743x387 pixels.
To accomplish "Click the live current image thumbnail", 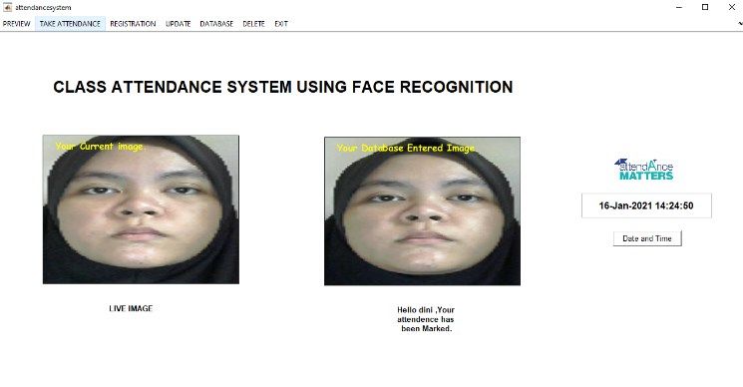I will [141, 209].
